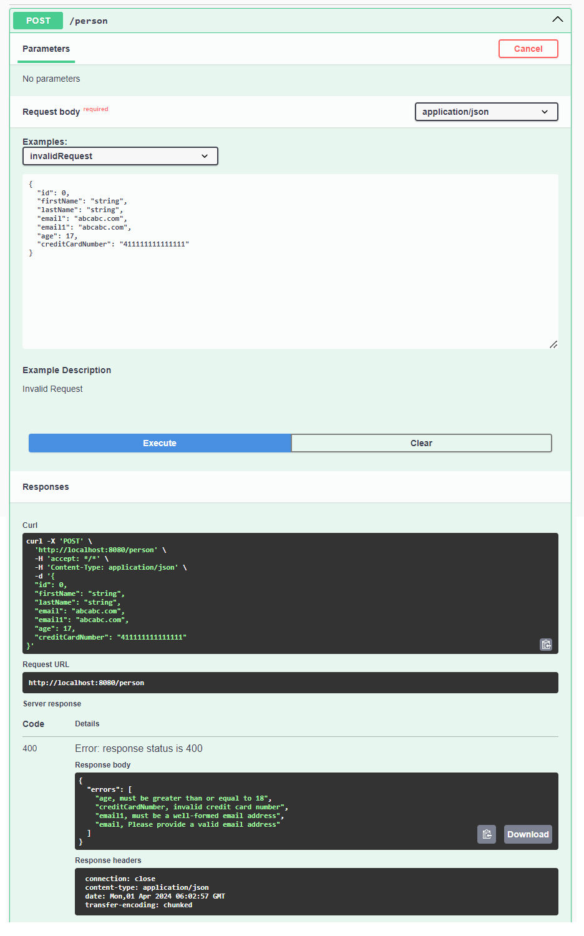
Task: Download the response body
Action: pyautogui.click(x=528, y=834)
